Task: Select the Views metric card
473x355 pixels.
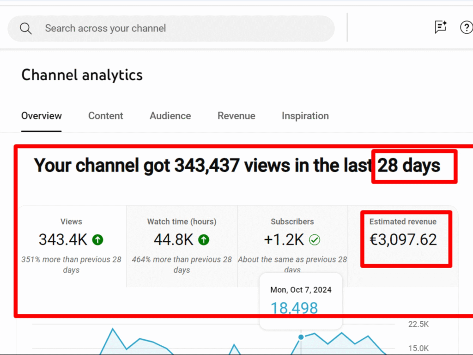Action: (x=72, y=246)
